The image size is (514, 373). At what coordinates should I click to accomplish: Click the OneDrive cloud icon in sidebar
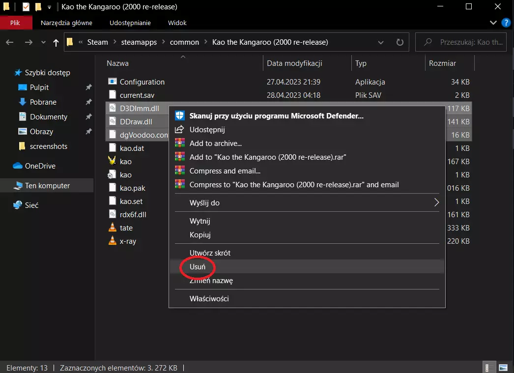[18, 166]
